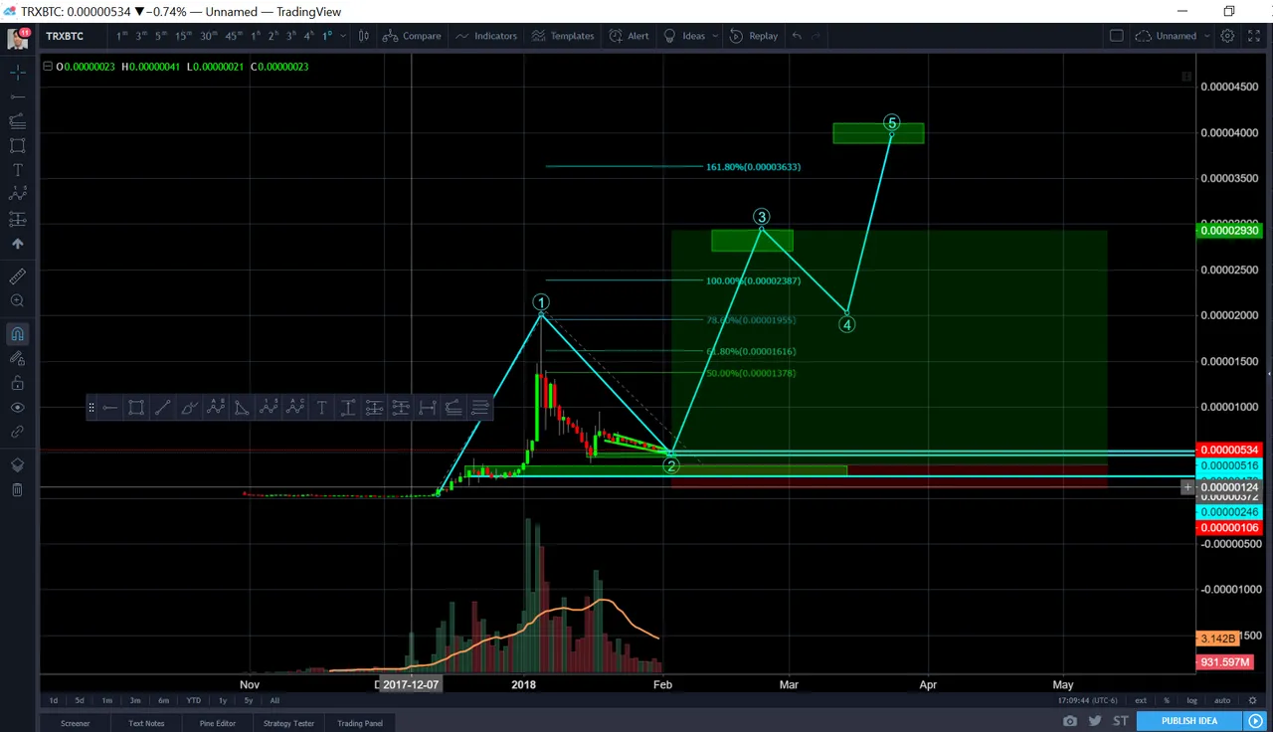Open indicator Templates menu
Screen dimensions: 1273x732
(x=563, y=36)
